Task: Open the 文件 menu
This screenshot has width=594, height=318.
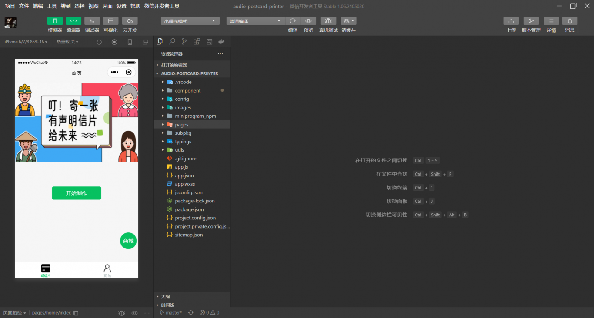Action: click(x=24, y=6)
